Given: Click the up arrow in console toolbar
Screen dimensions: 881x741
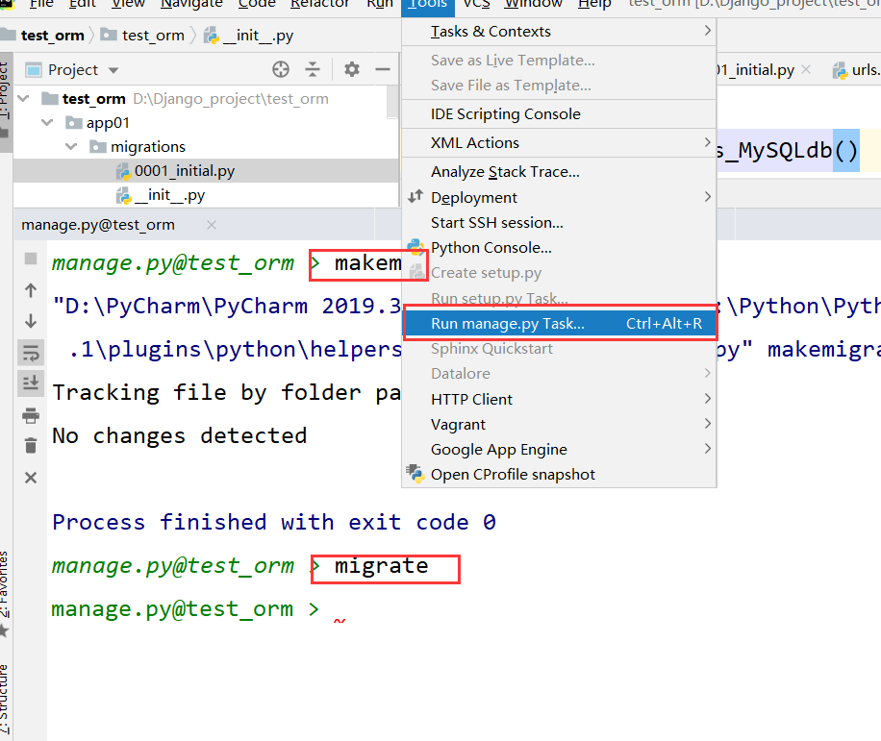Looking at the screenshot, I should pyautogui.click(x=31, y=290).
